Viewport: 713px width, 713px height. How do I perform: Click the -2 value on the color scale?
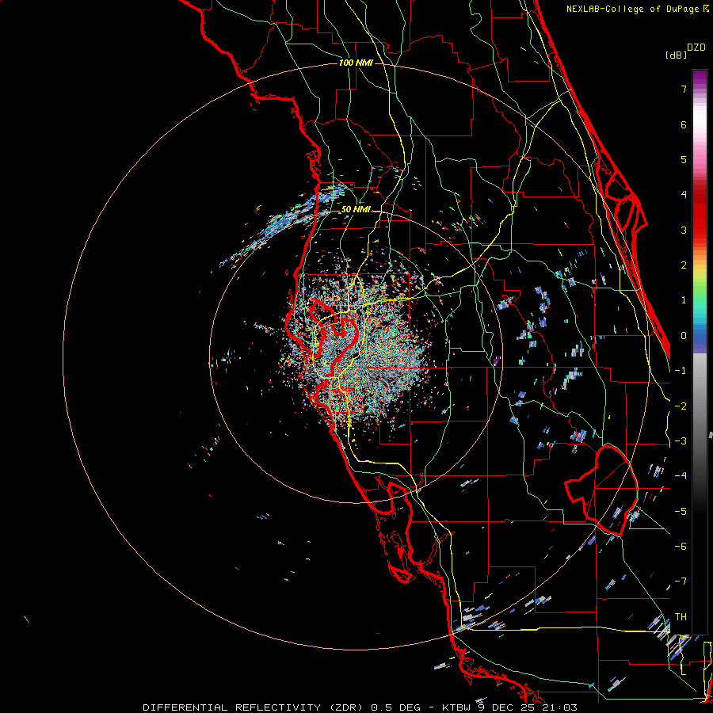pos(681,406)
